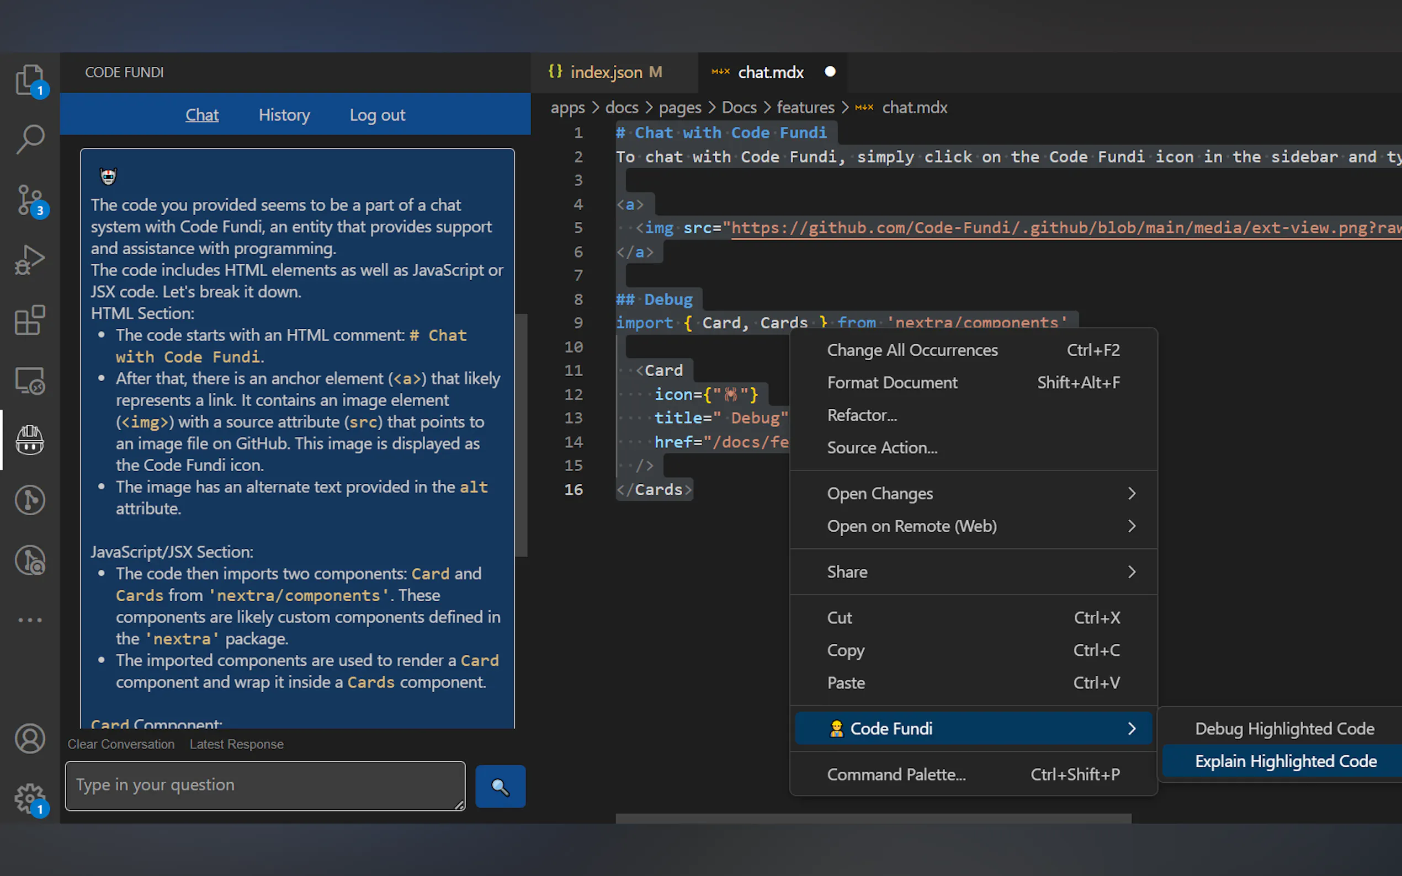Click the GitHub image URL in editor
Image resolution: width=1402 pixels, height=876 pixels.
pos(1066,228)
